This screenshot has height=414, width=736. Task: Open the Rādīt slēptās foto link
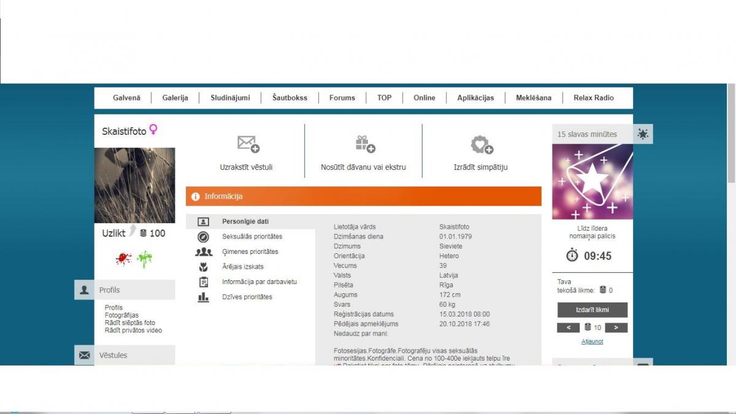tap(129, 323)
